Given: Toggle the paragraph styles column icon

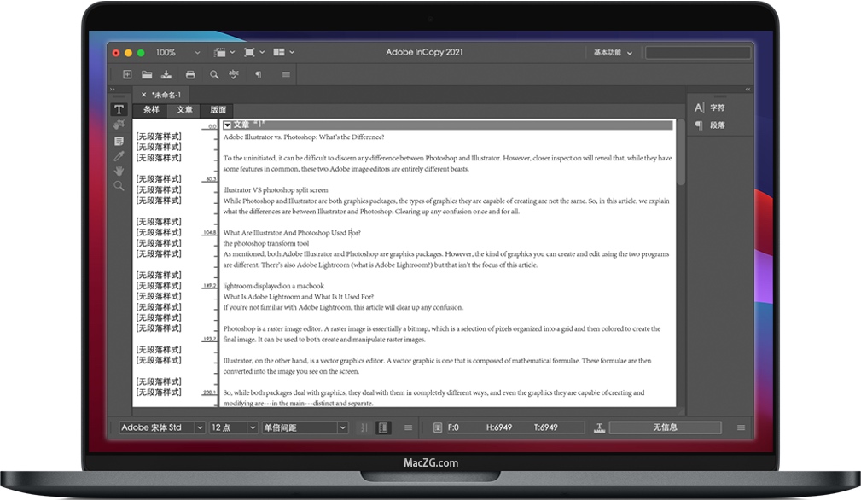Looking at the screenshot, I should click(383, 427).
